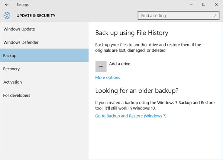Maximize the Settings window
The width and height of the screenshot is (223, 160).
(204, 4)
